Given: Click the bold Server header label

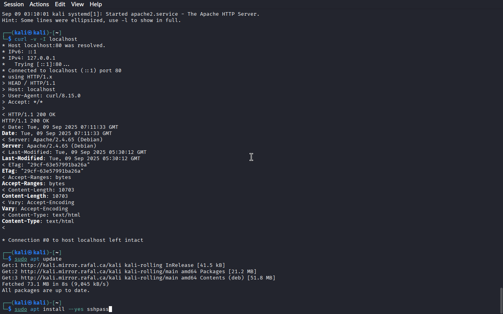Looking at the screenshot, I should click(x=11, y=146).
